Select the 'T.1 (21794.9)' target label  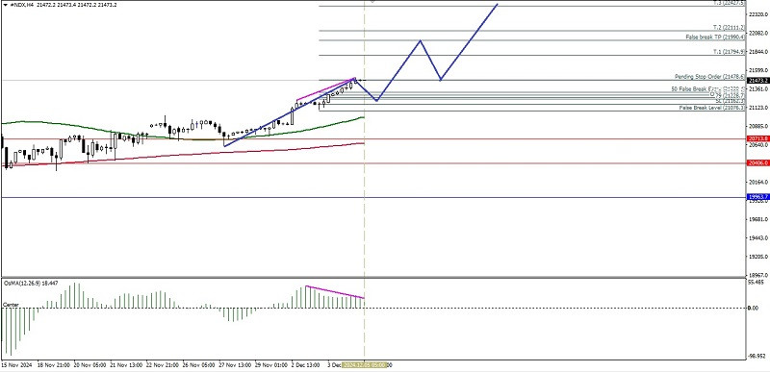(x=730, y=52)
